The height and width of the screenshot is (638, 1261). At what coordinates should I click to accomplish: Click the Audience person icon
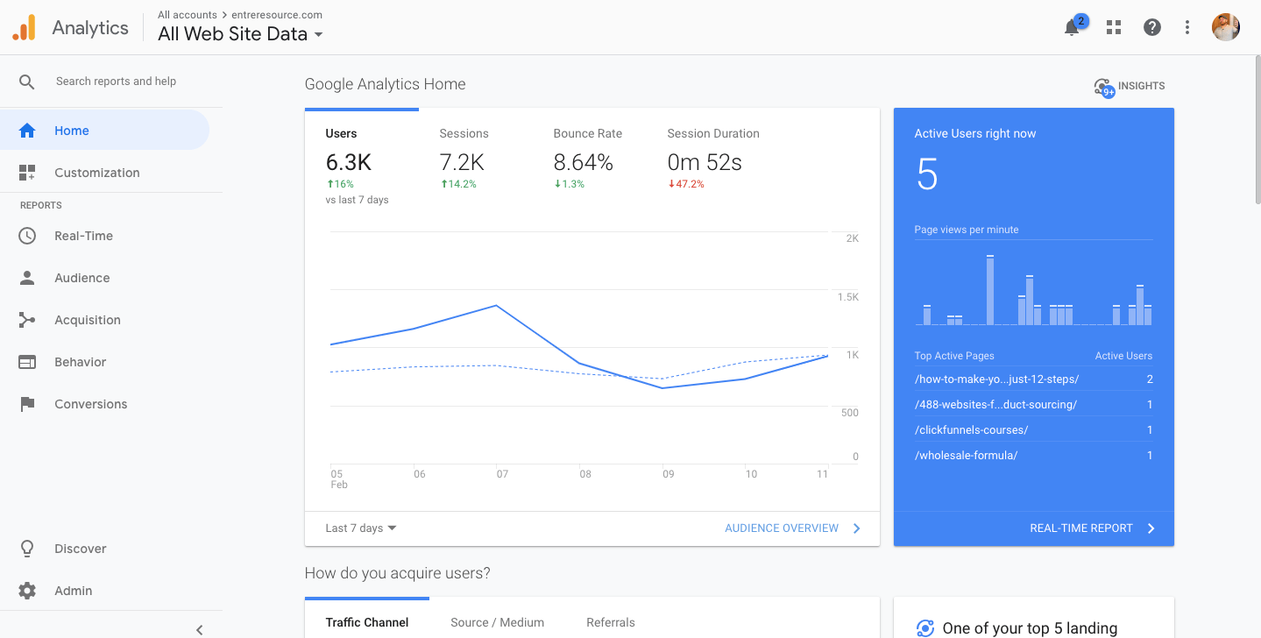pos(27,278)
